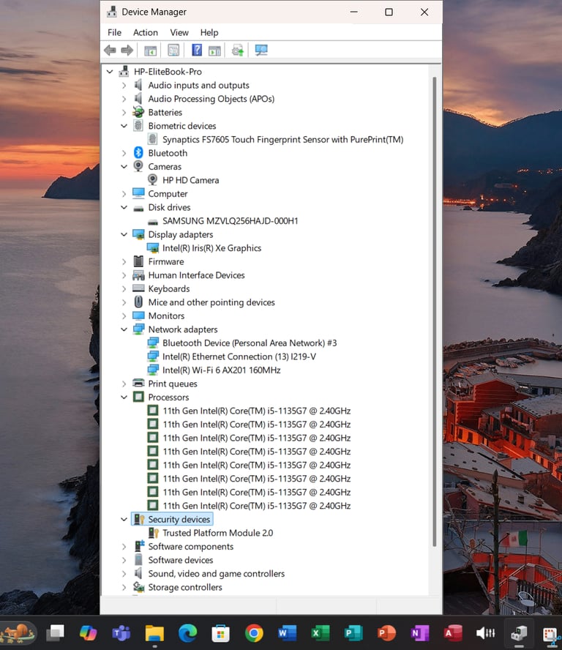Open the View menu
562x650 pixels.
click(179, 32)
